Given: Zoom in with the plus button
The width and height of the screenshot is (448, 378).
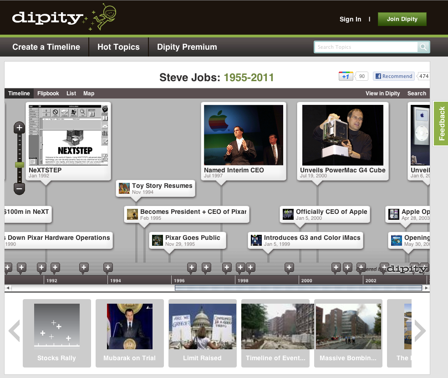Looking at the screenshot, I should point(20,128).
